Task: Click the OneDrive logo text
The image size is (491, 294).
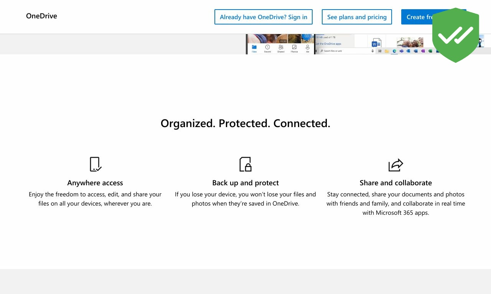Action: (x=41, y=16)
